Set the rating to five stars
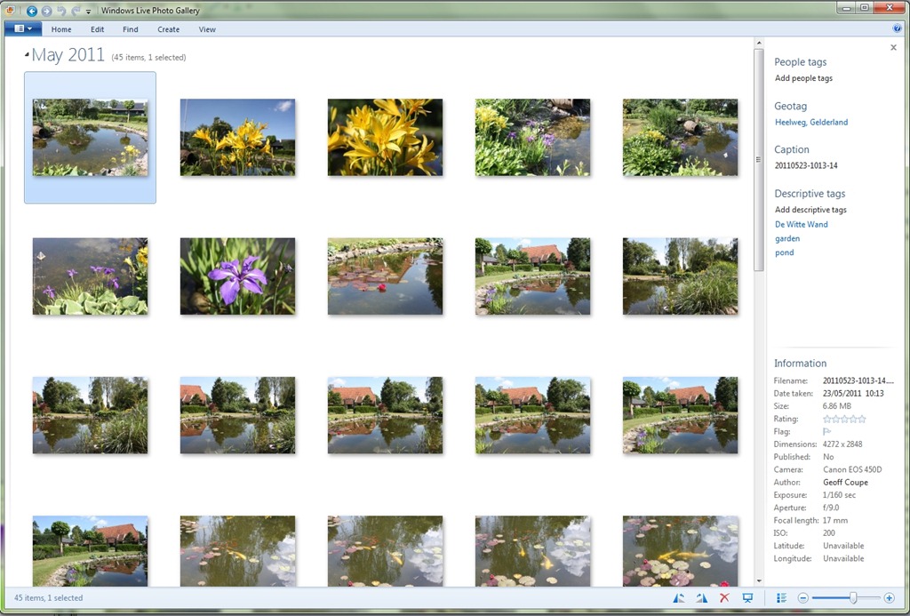 pyautogui.click(x=861, y=419)
